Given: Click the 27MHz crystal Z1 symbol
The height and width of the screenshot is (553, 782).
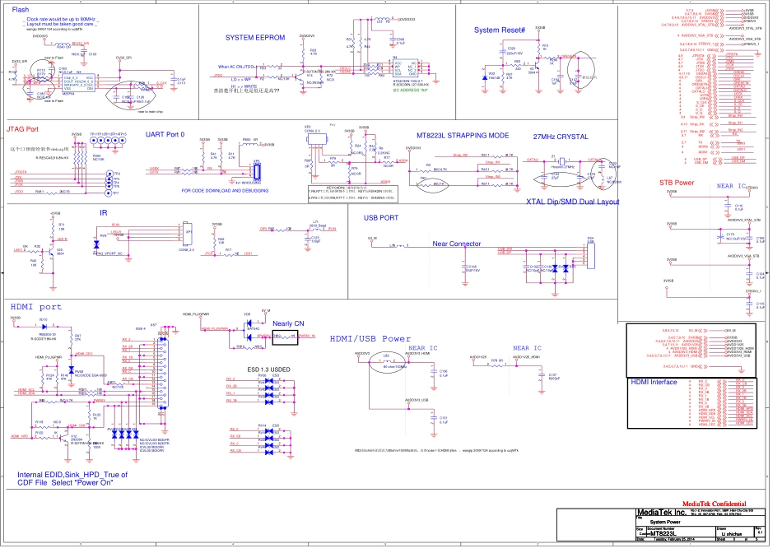Looking at the screenshot, I should click(561, 162).
